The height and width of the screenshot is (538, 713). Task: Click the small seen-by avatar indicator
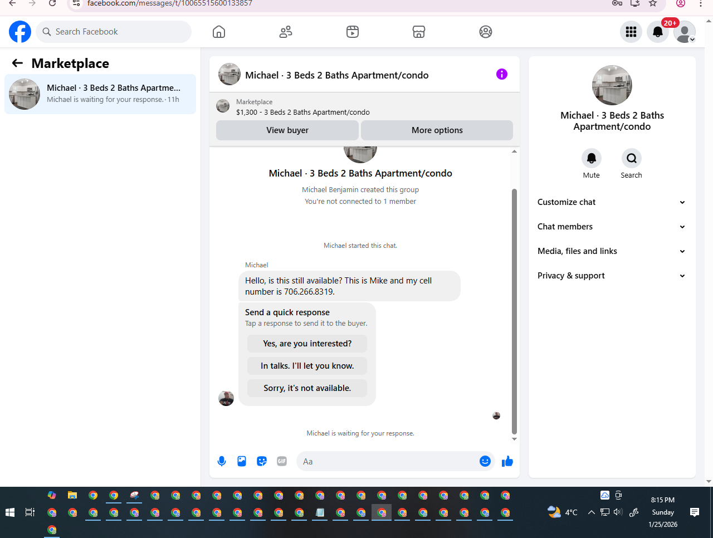pos(496,415)
